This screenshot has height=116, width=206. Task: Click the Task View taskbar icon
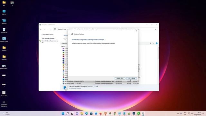point(72,113)
